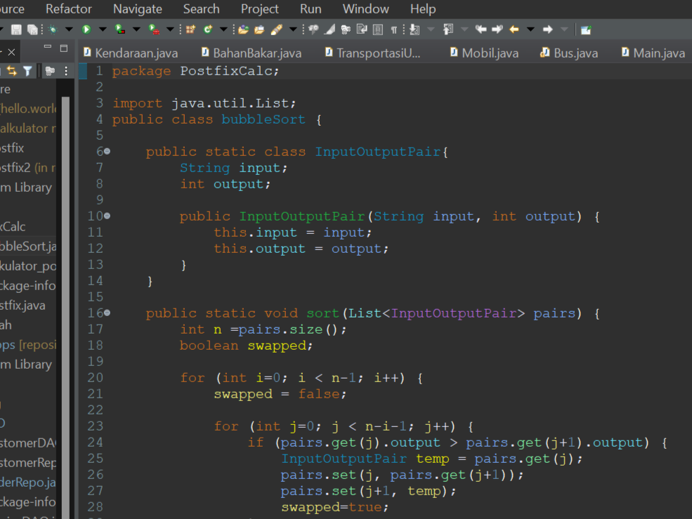Image resolution: width=692 pixels, height=519 pixels.
Task: Open the explorer View Menu dots
Action: (x=66, y=71)
